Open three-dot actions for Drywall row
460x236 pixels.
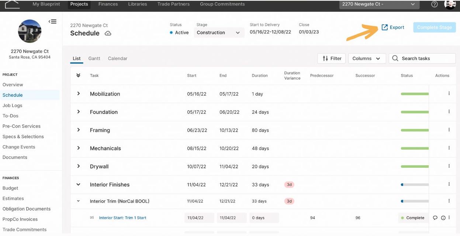449,166
